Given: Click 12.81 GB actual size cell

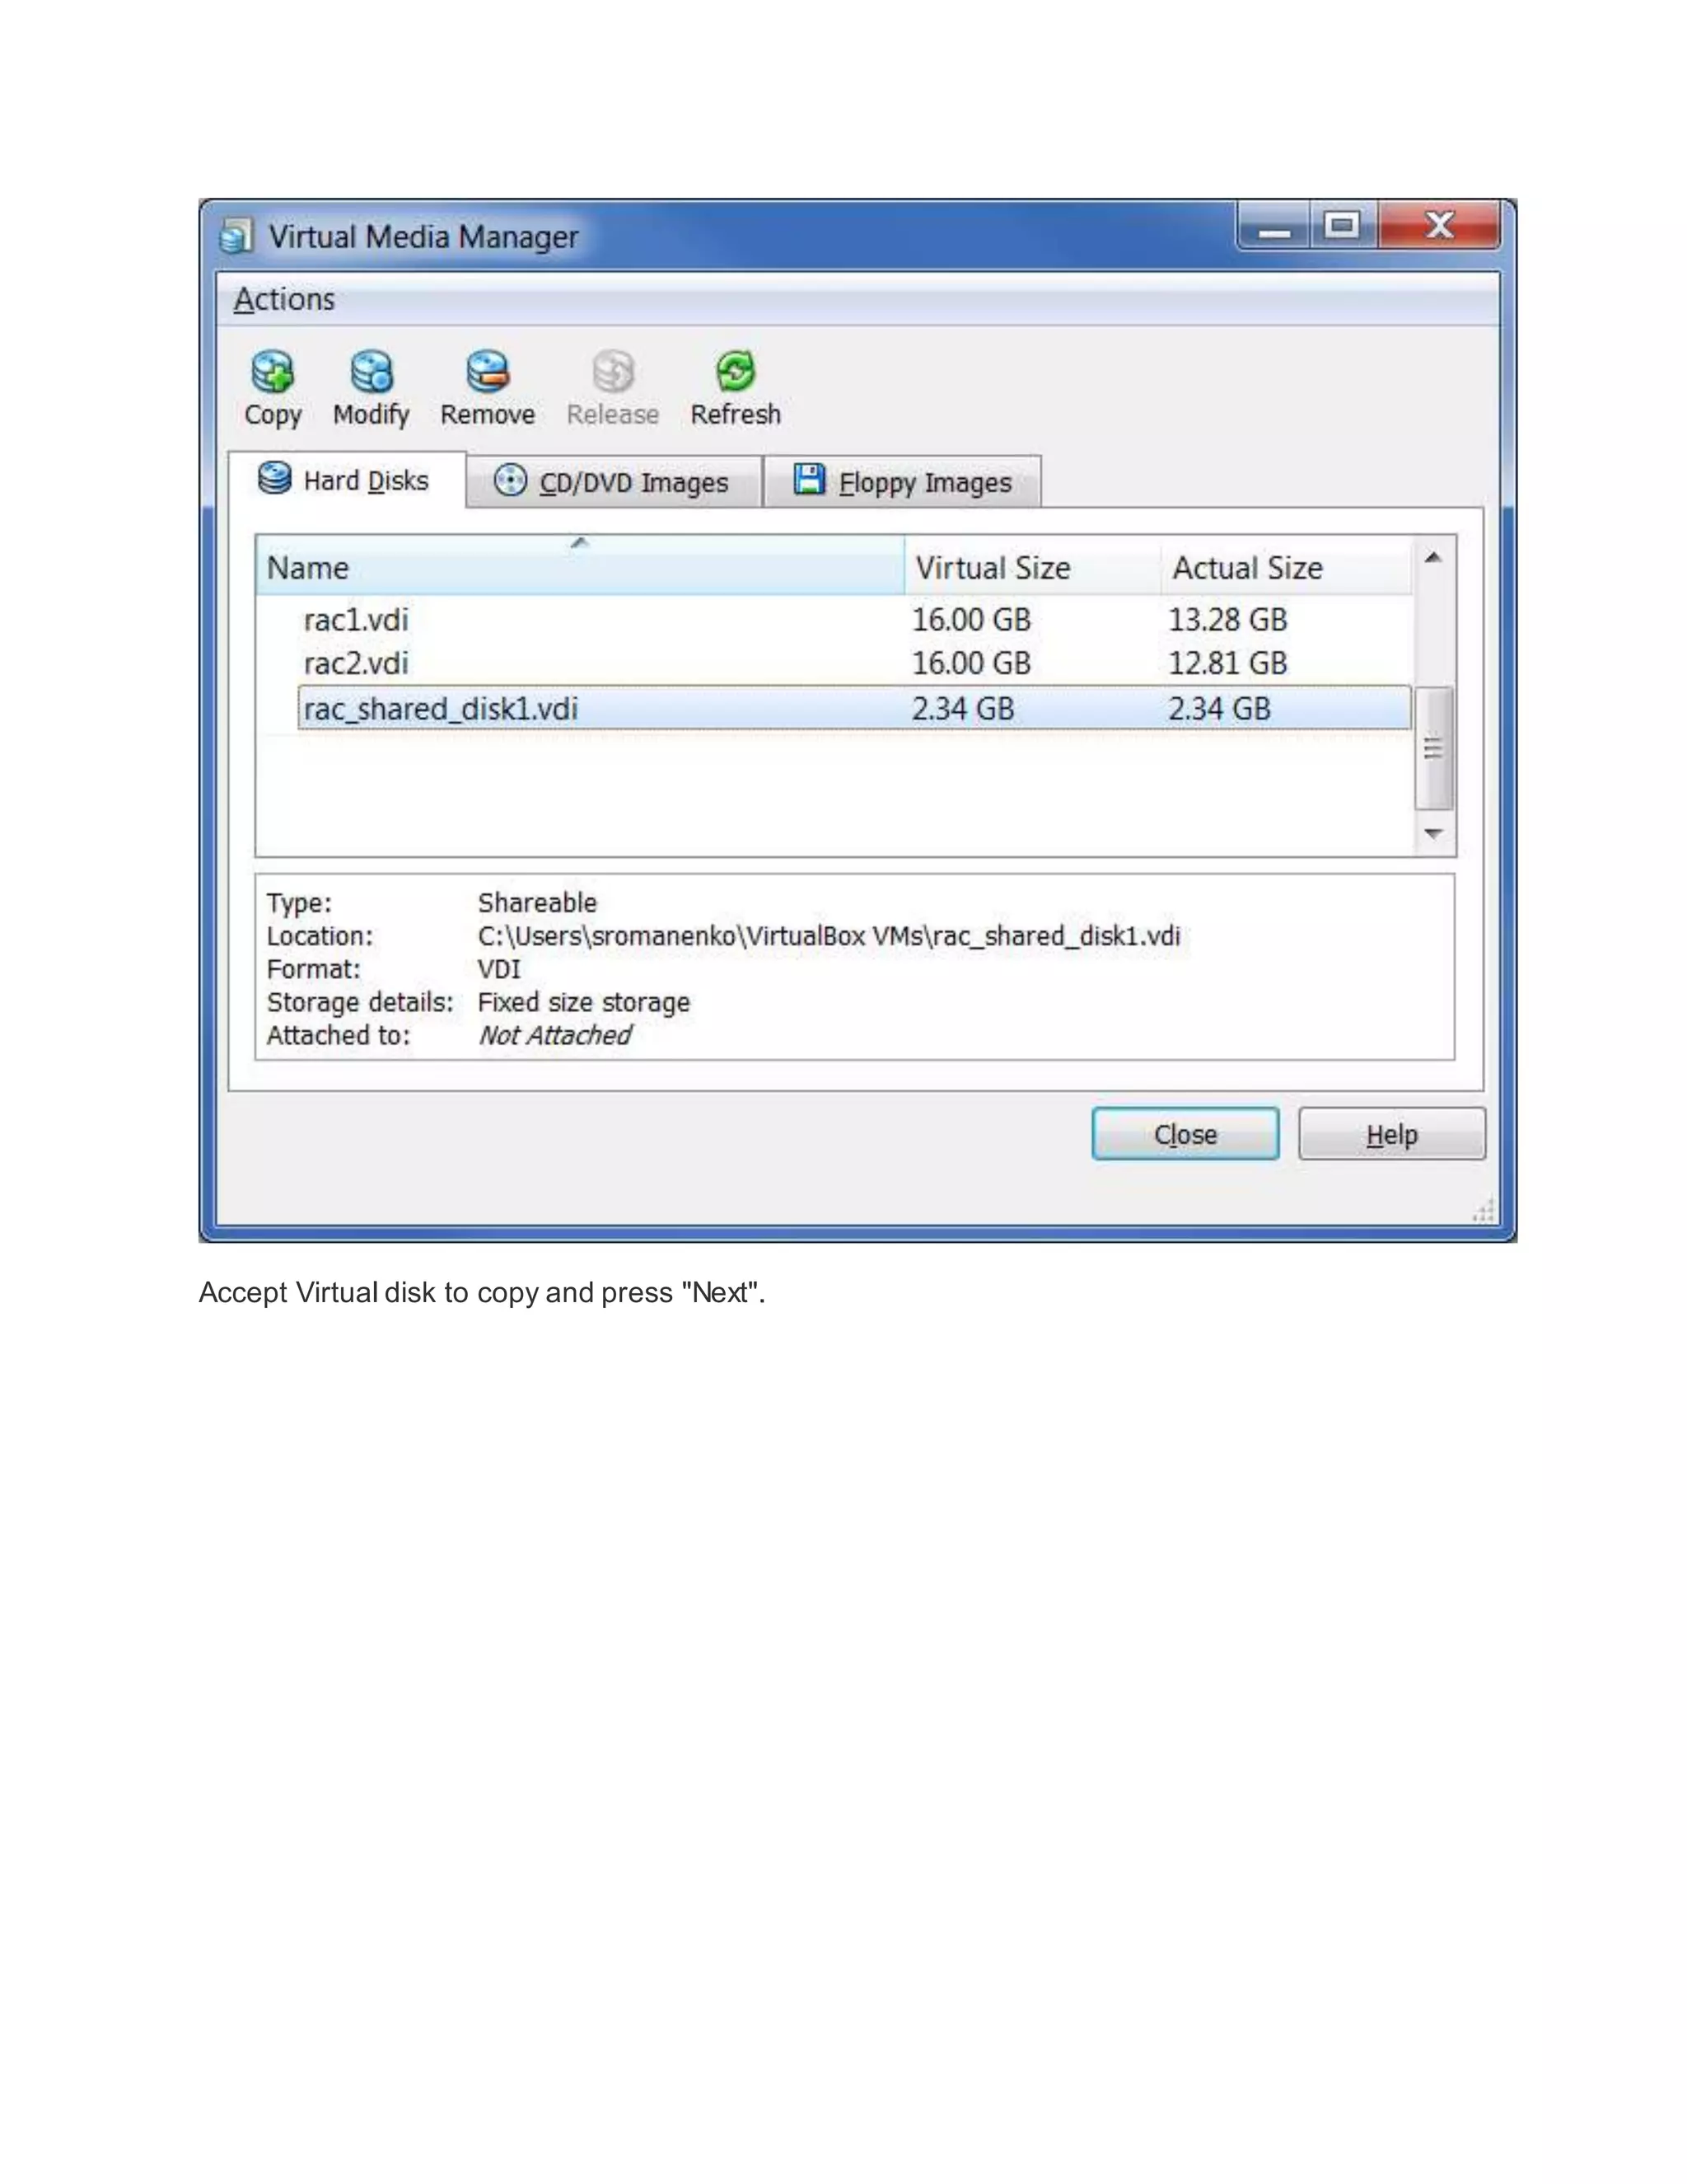Looking at the screenshot, I should coord(1227,663).
